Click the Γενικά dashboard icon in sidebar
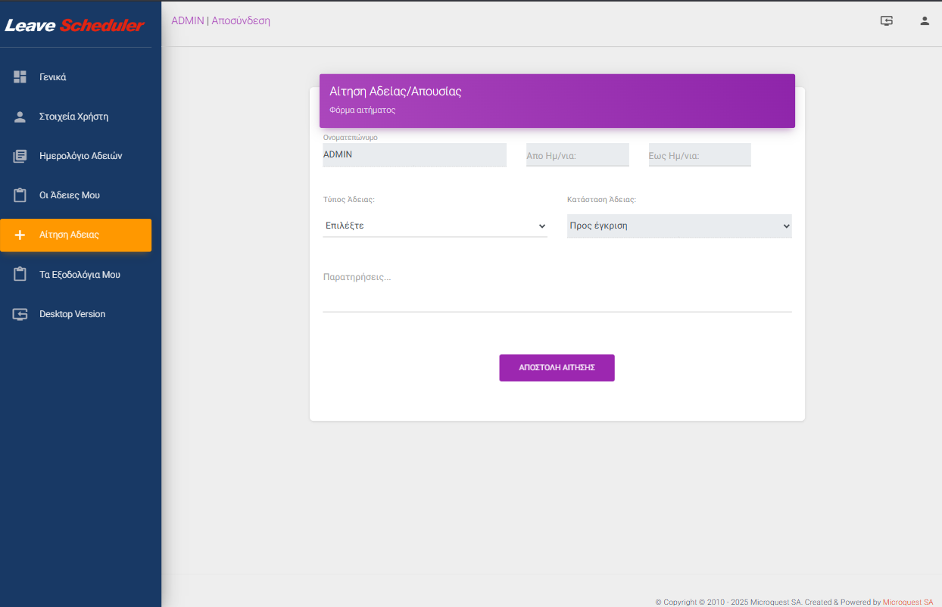The height and width of the screenshot is (607, 942). [x=20, y=77]
